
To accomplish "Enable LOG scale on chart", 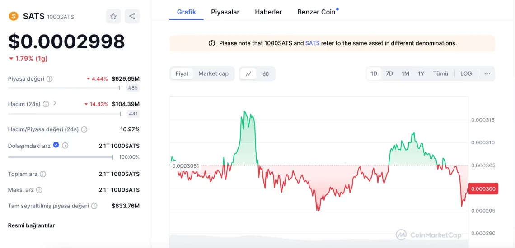I will click(466, 73).
